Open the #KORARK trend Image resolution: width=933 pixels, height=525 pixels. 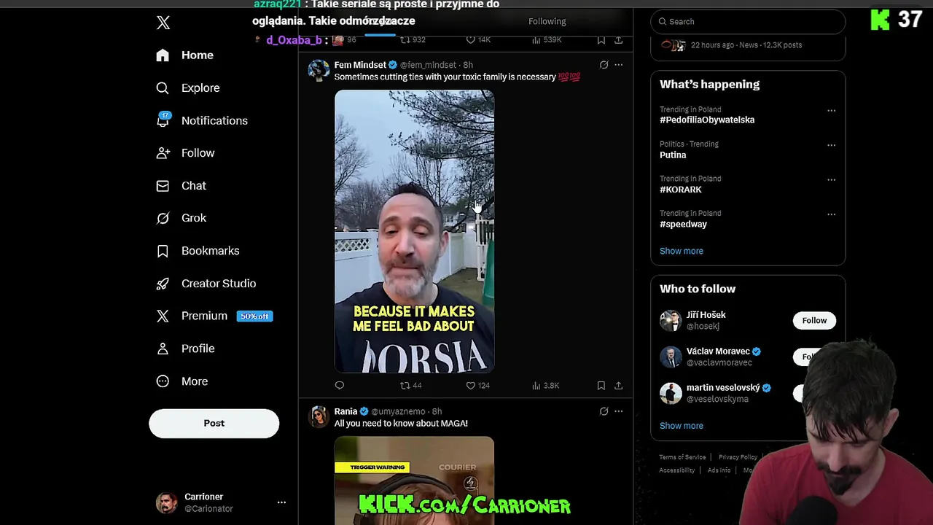(x=681, y=190)
